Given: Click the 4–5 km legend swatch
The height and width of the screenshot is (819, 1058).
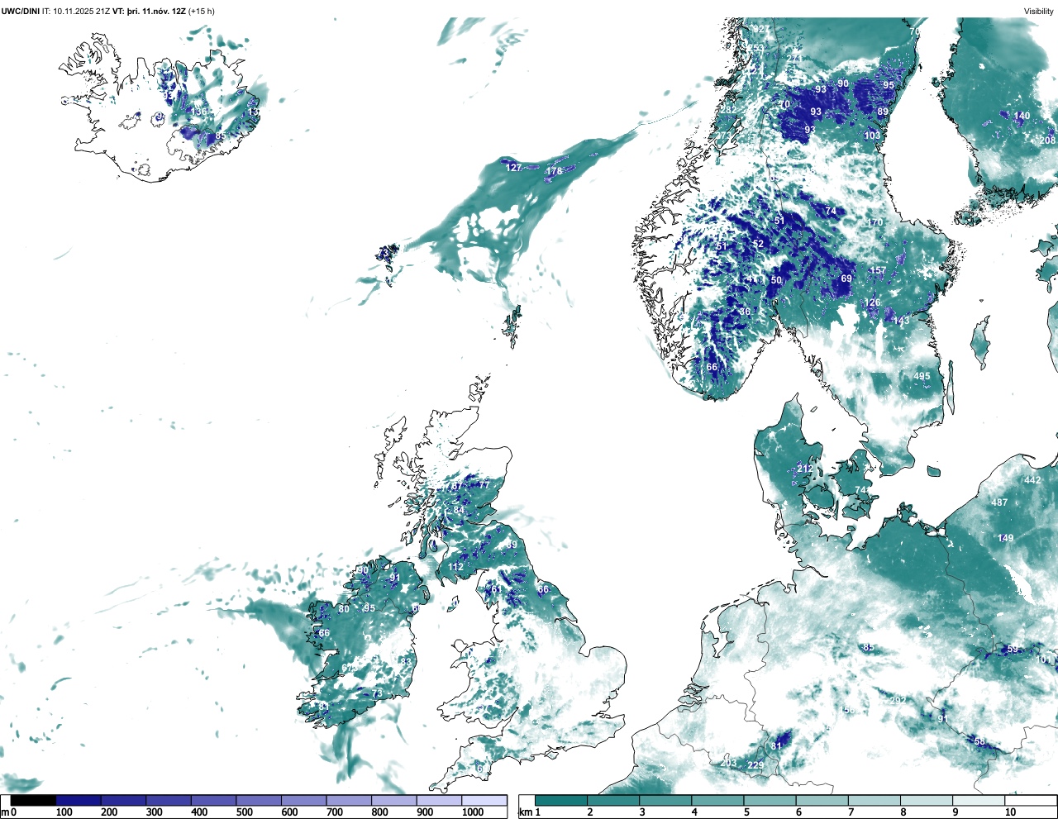Looking at the screenshot, I should [x=717, y=800].
